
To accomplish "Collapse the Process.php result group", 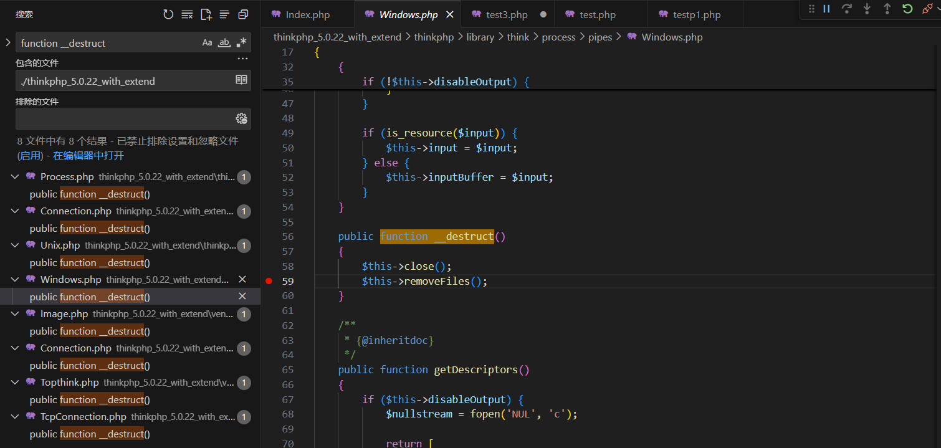I will 15,177.
